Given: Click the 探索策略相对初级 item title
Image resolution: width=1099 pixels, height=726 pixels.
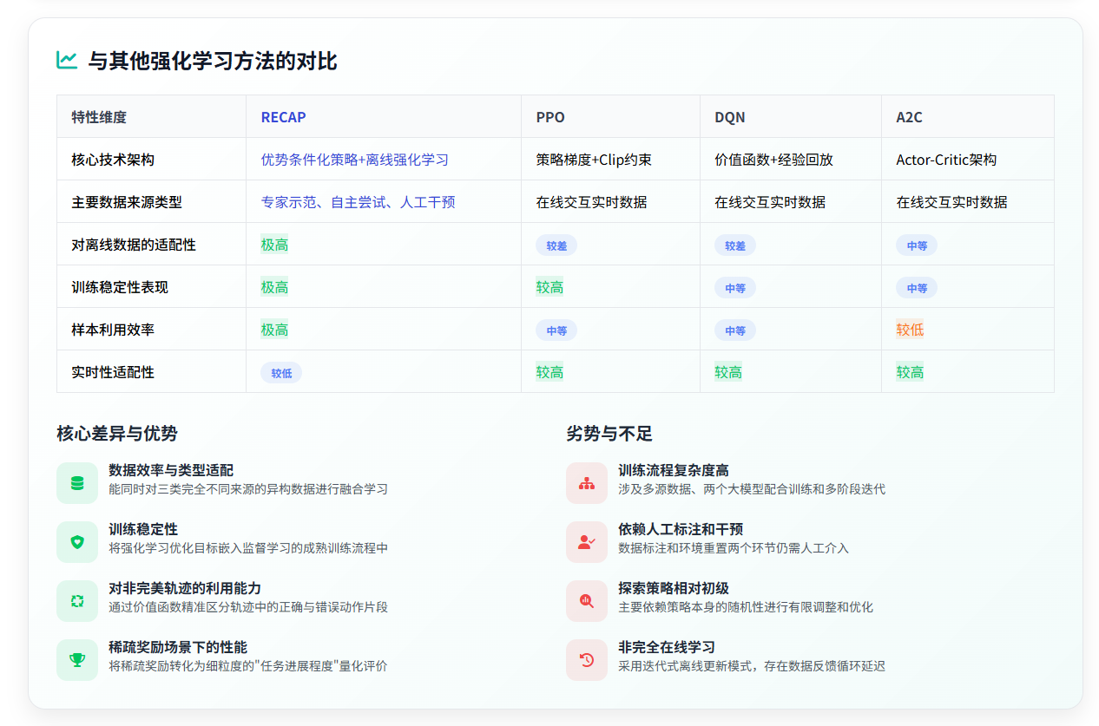Looking at the screenshot, I should 674,588.
